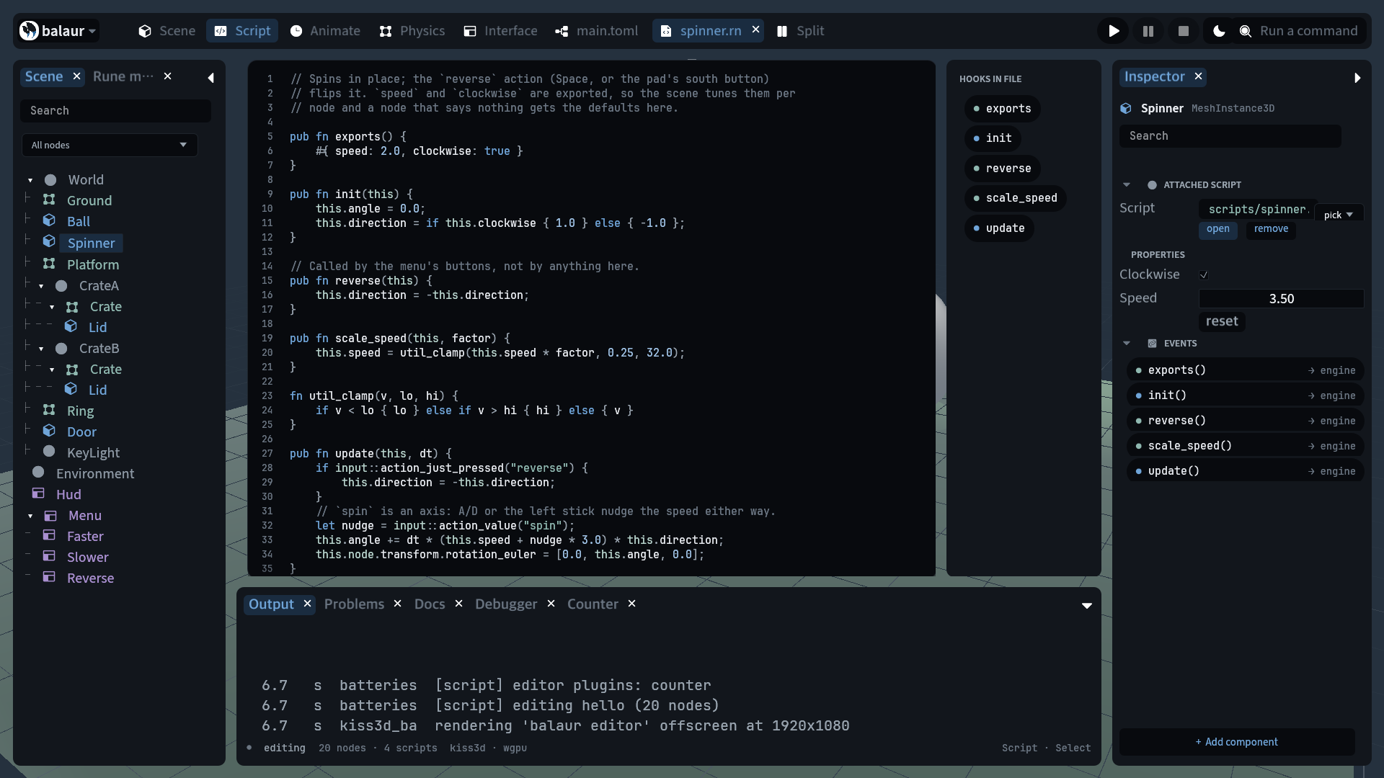Click the Speed value field 3.50
This screenshot has height=778, width=1384.
(x=1281, y=299)
